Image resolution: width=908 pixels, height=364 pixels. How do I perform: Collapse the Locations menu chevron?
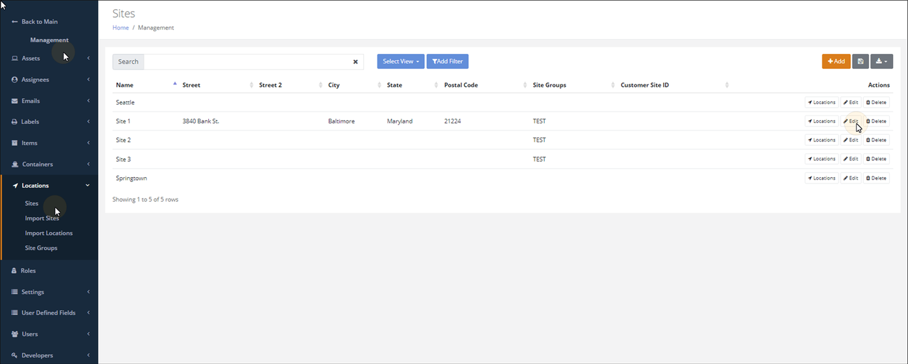[88, 186]
